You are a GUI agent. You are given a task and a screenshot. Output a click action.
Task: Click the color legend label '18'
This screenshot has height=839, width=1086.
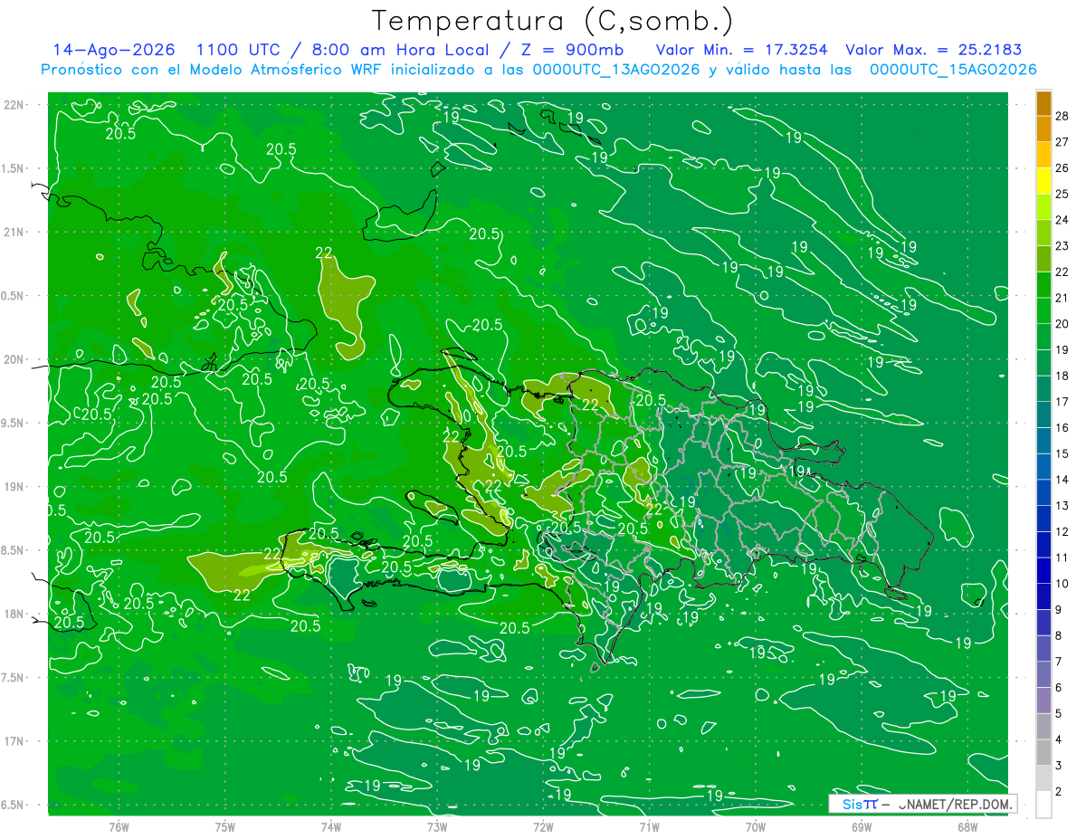(1062, 376)
